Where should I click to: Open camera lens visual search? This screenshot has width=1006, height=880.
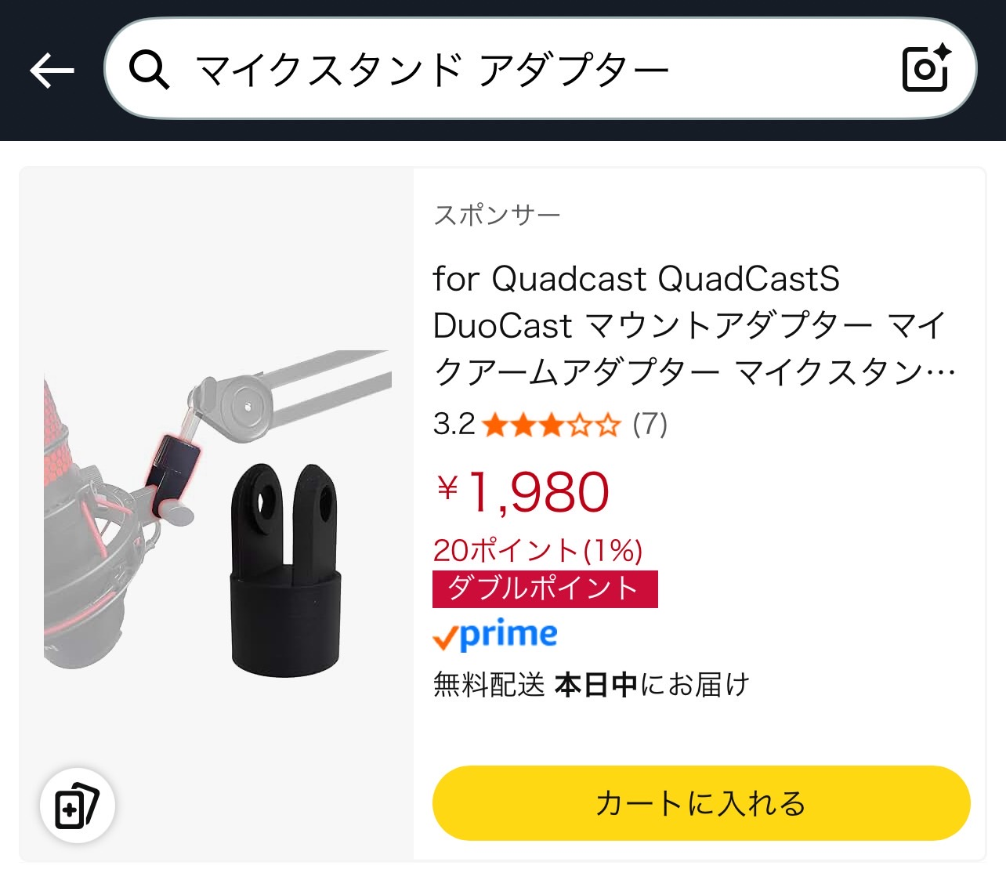point(927,68)
